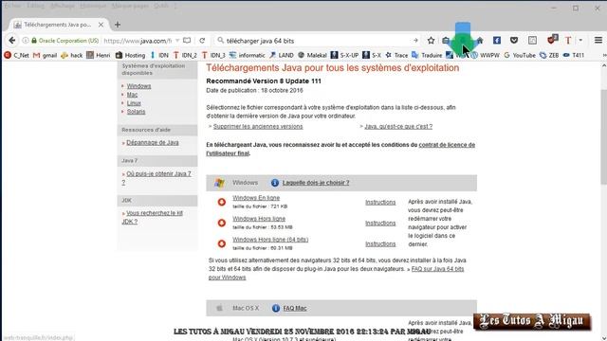Click Laquelle dois-je choisir link
This screenshot has height=341, width=607.
316,183
